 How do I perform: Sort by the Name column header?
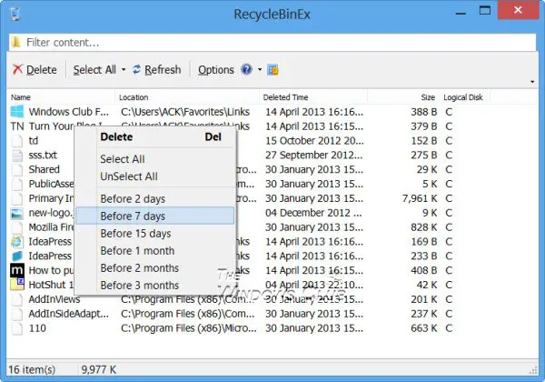tap(61, 97)
